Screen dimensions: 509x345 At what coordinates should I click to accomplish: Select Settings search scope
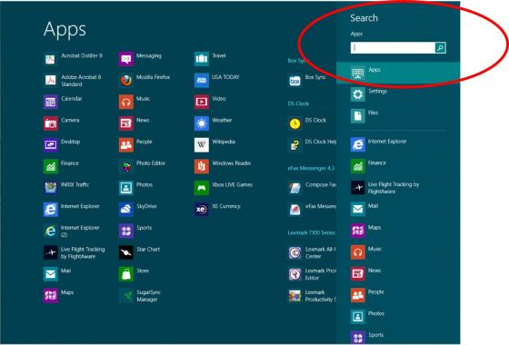tap(398, 94)
